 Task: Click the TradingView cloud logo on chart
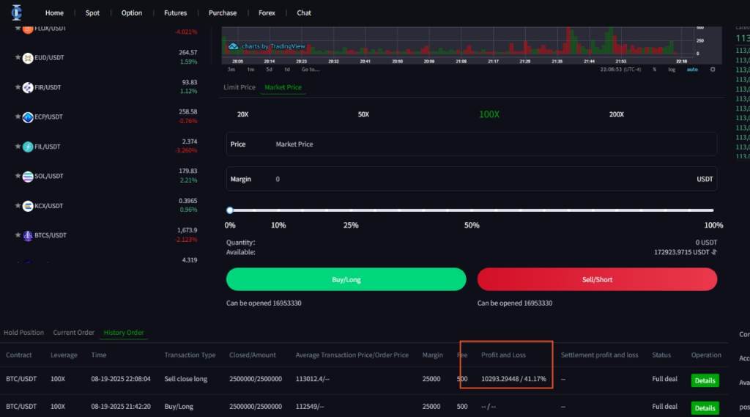point(233,46)
